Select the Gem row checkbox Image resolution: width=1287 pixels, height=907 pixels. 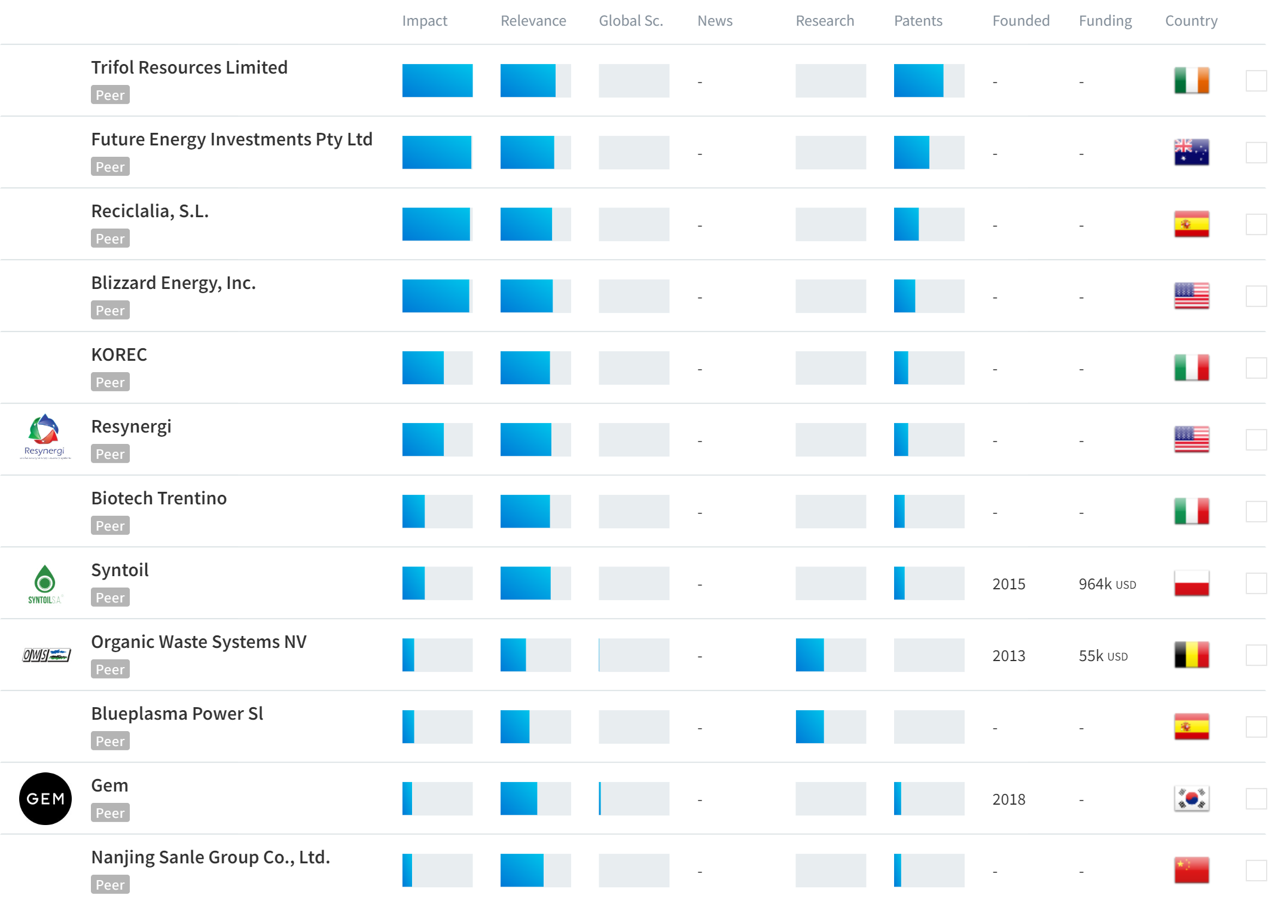pyautogui.click(x=1256, y=799)
